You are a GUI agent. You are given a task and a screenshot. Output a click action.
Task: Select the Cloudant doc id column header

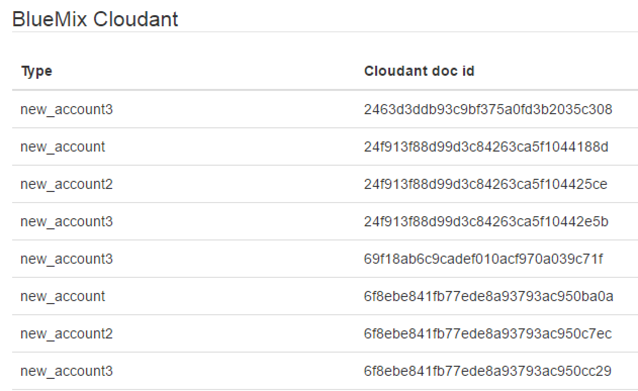coord(419,71)
